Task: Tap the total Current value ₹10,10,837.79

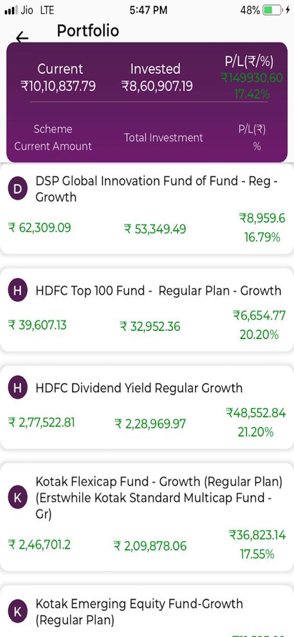Action: [58, 86]
